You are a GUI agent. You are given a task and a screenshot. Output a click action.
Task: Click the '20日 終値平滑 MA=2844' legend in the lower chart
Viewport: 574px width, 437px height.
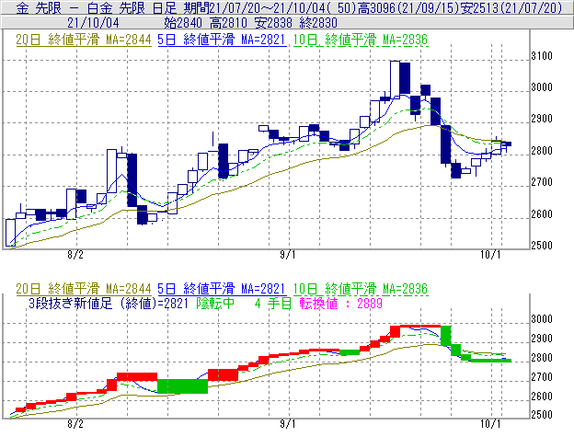coord(84,289)
